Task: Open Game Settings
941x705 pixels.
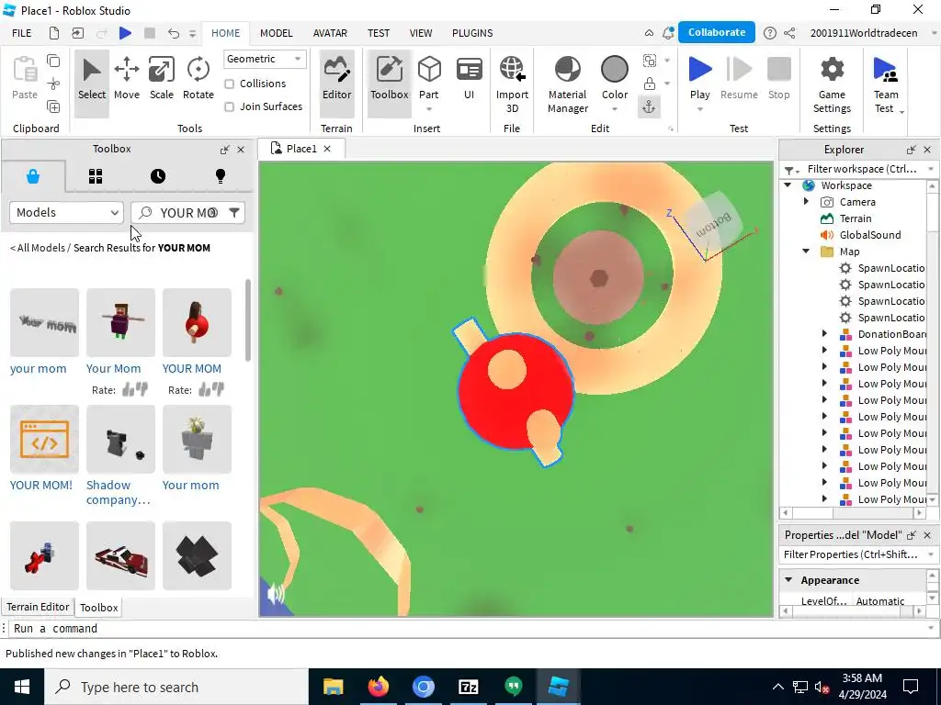Action: pos(832,84)
